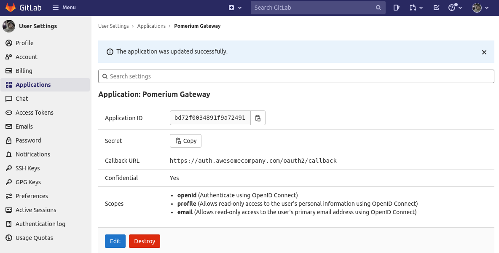Image resolution: width=499 pixels, height=253 pixels.
Task: Click the Profile sidebar icon
Action: [x=9, y=43]
